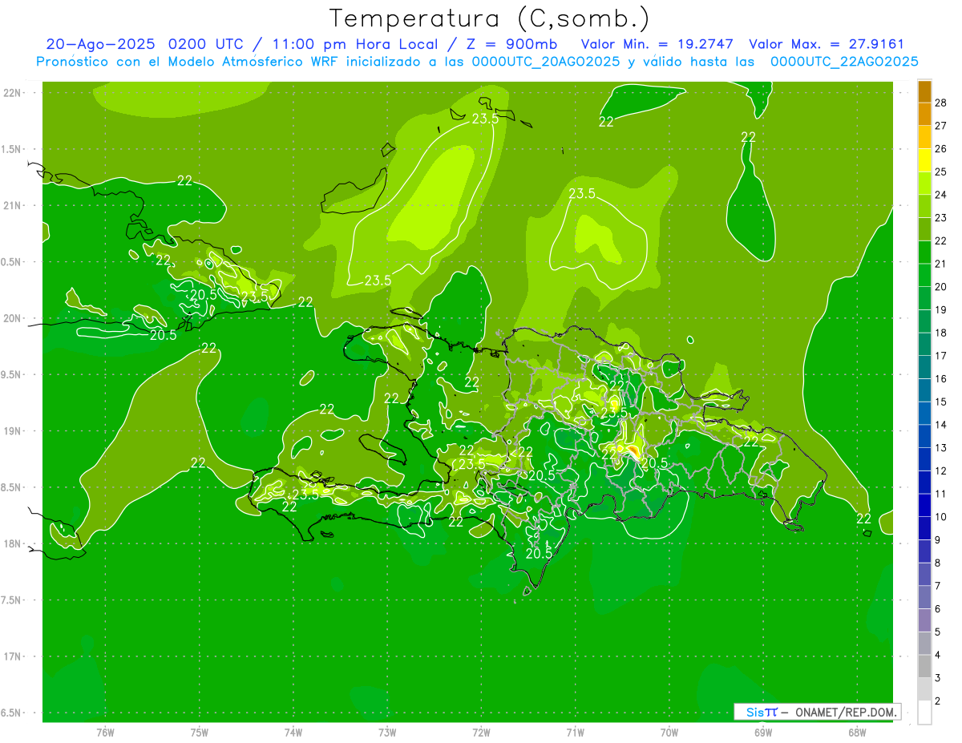Click the '20-Ago-2025 0200 UTC' date text
The image size is (962, 743).
coord(144,44)
